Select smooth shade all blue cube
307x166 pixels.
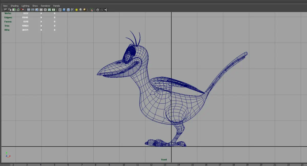tap(64, 10)
